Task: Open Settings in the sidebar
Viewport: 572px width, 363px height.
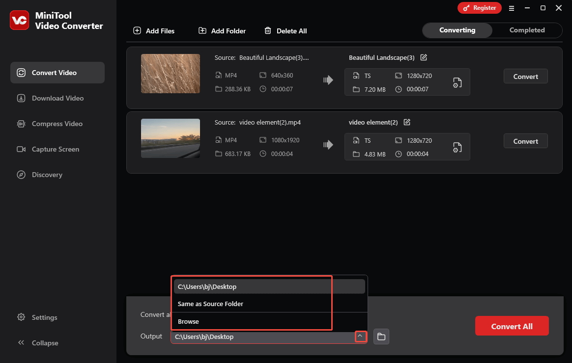Action: coord(37,317)
